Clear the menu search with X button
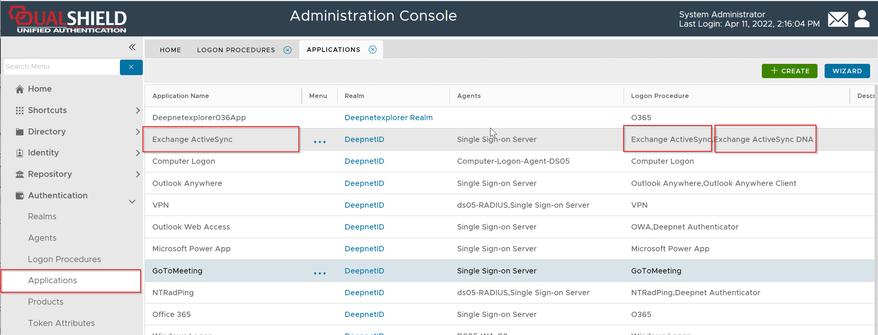The height and width of the screenshot is (335, 878). [x=131, y=67]
